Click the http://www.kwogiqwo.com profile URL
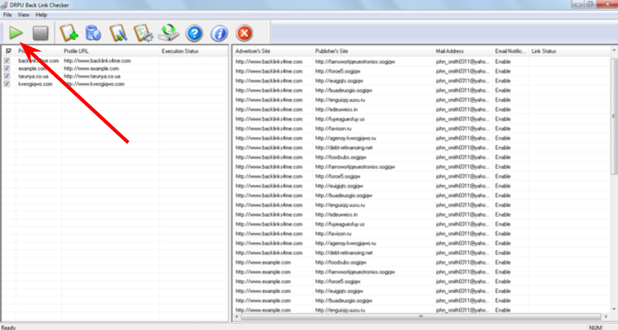This screenshot has width=618, height=330. pos(94,84)
